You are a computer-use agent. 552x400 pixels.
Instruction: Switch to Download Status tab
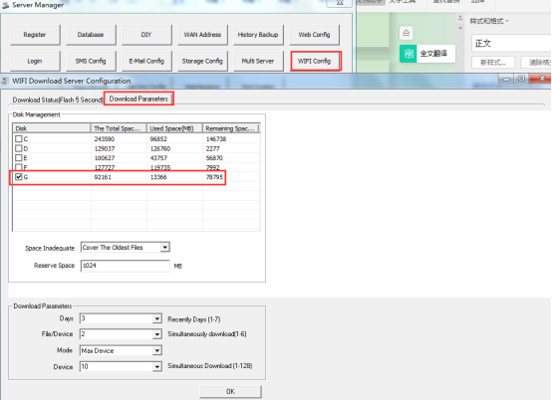(58, 100)
